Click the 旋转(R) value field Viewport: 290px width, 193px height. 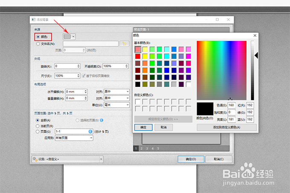tap(66, 66)
